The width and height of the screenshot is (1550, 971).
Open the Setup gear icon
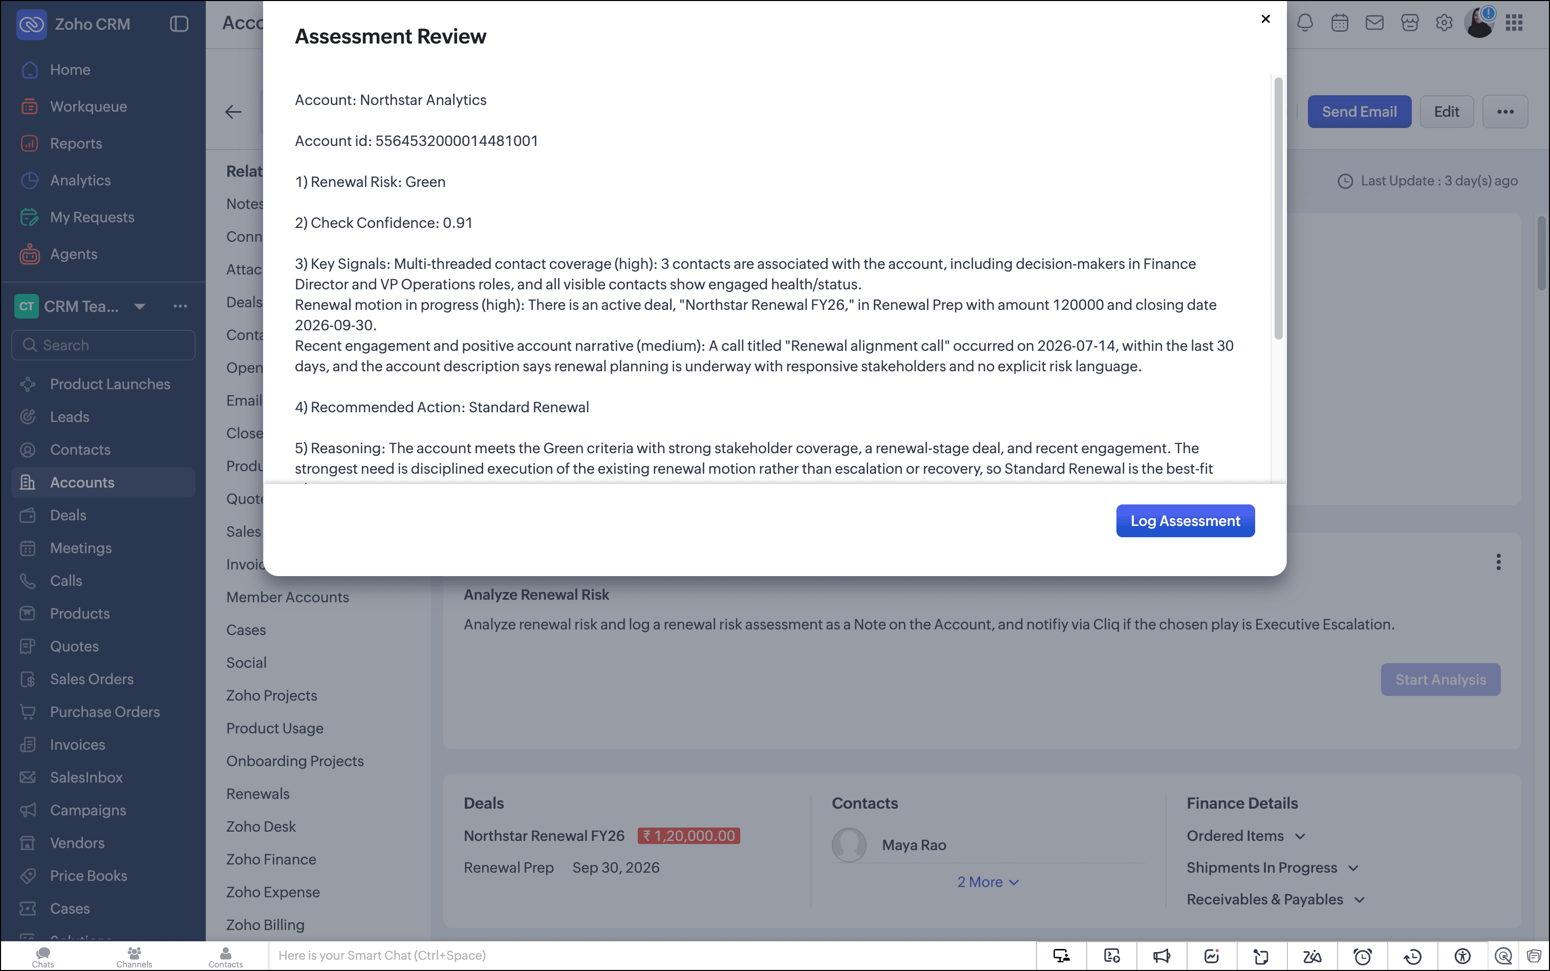1444,23
